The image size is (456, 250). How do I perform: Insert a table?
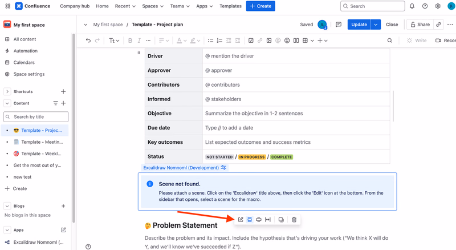click(x=305, y=41)
